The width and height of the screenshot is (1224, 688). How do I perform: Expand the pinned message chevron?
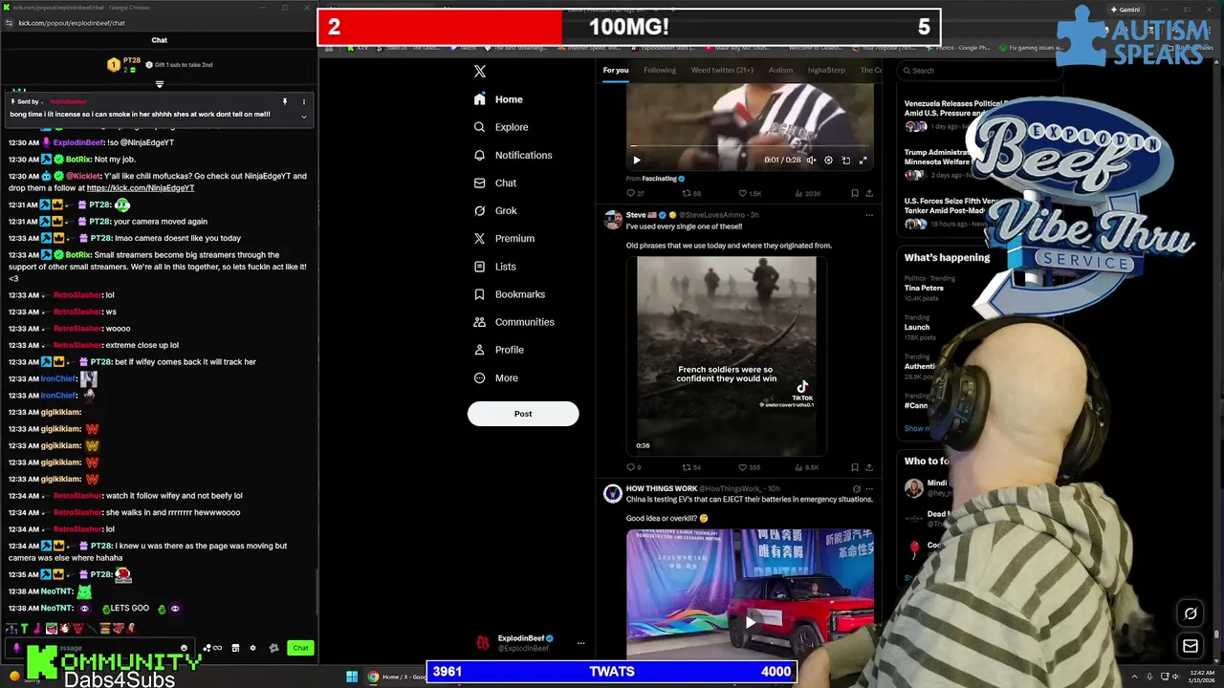(x=304, y=117)
